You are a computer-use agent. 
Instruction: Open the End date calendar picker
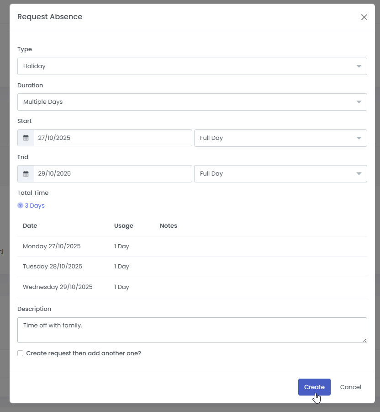coord(26,173)
